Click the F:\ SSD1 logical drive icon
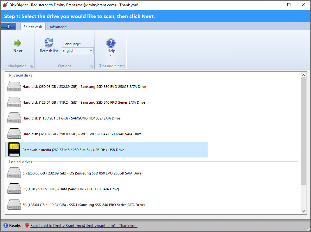 point(14,205)
